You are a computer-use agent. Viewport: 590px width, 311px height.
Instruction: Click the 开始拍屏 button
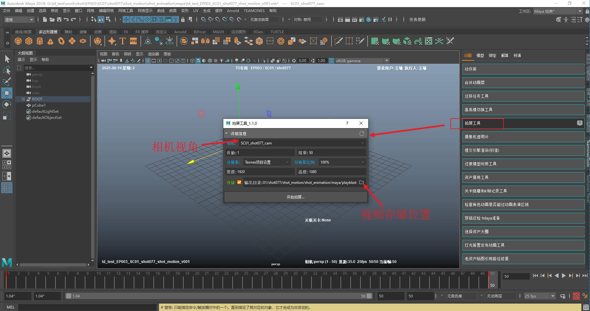click(x=295, y=197)
